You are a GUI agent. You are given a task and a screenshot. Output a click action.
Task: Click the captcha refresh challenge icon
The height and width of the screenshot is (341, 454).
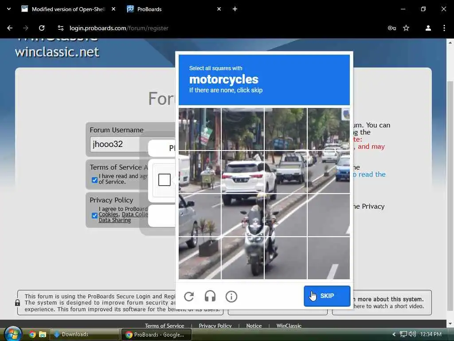(189, 296)
